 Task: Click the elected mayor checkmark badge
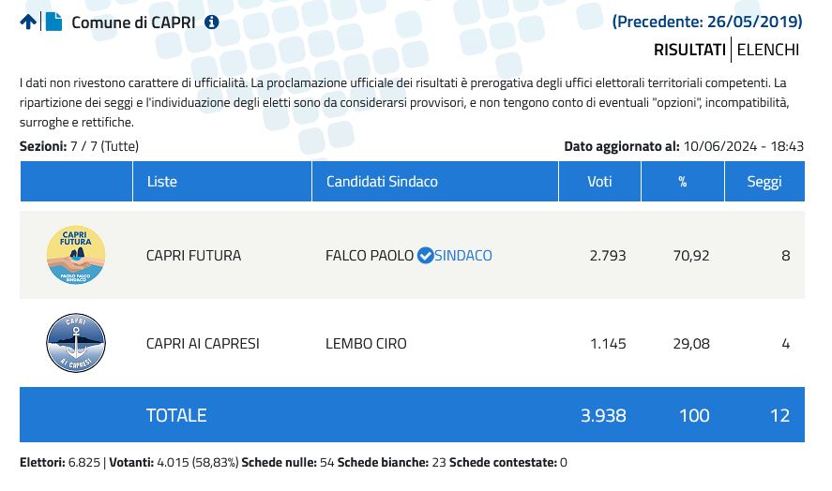click(425, 256)
